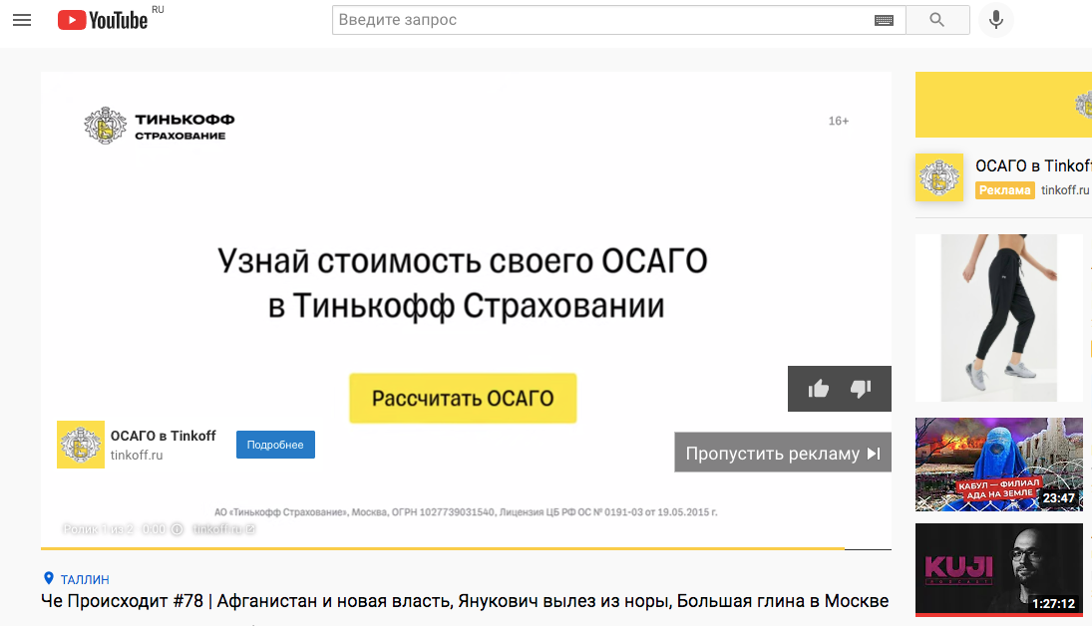The height and width of the screenshot is (626, 1092).
Task: Open the black joggers ad thumbnail
Action: coord(998,318)
